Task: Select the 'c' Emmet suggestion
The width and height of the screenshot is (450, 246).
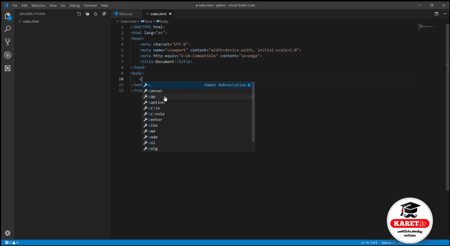Action: (x=197, y=85)
